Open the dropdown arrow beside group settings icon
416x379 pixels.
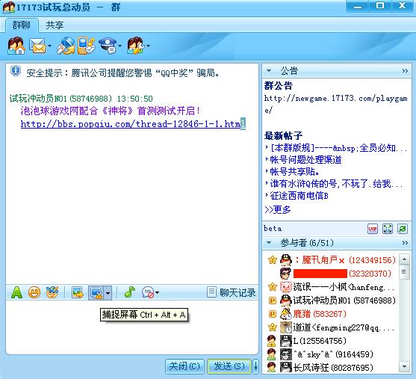149,46
